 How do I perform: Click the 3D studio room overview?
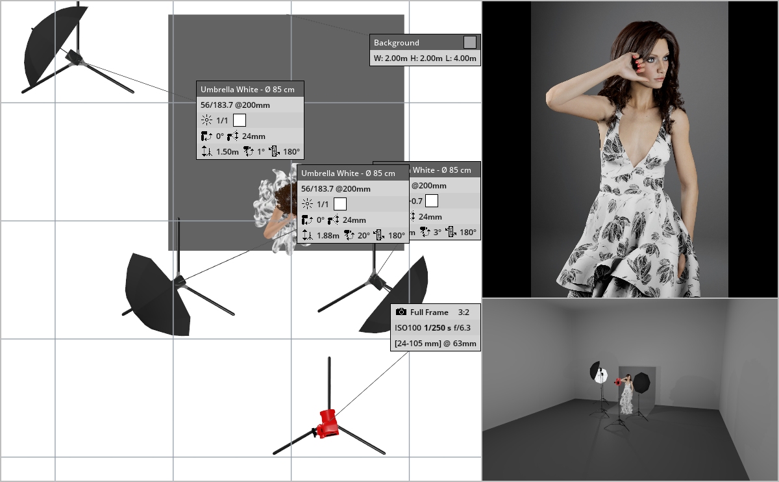(x=630, y=390)
